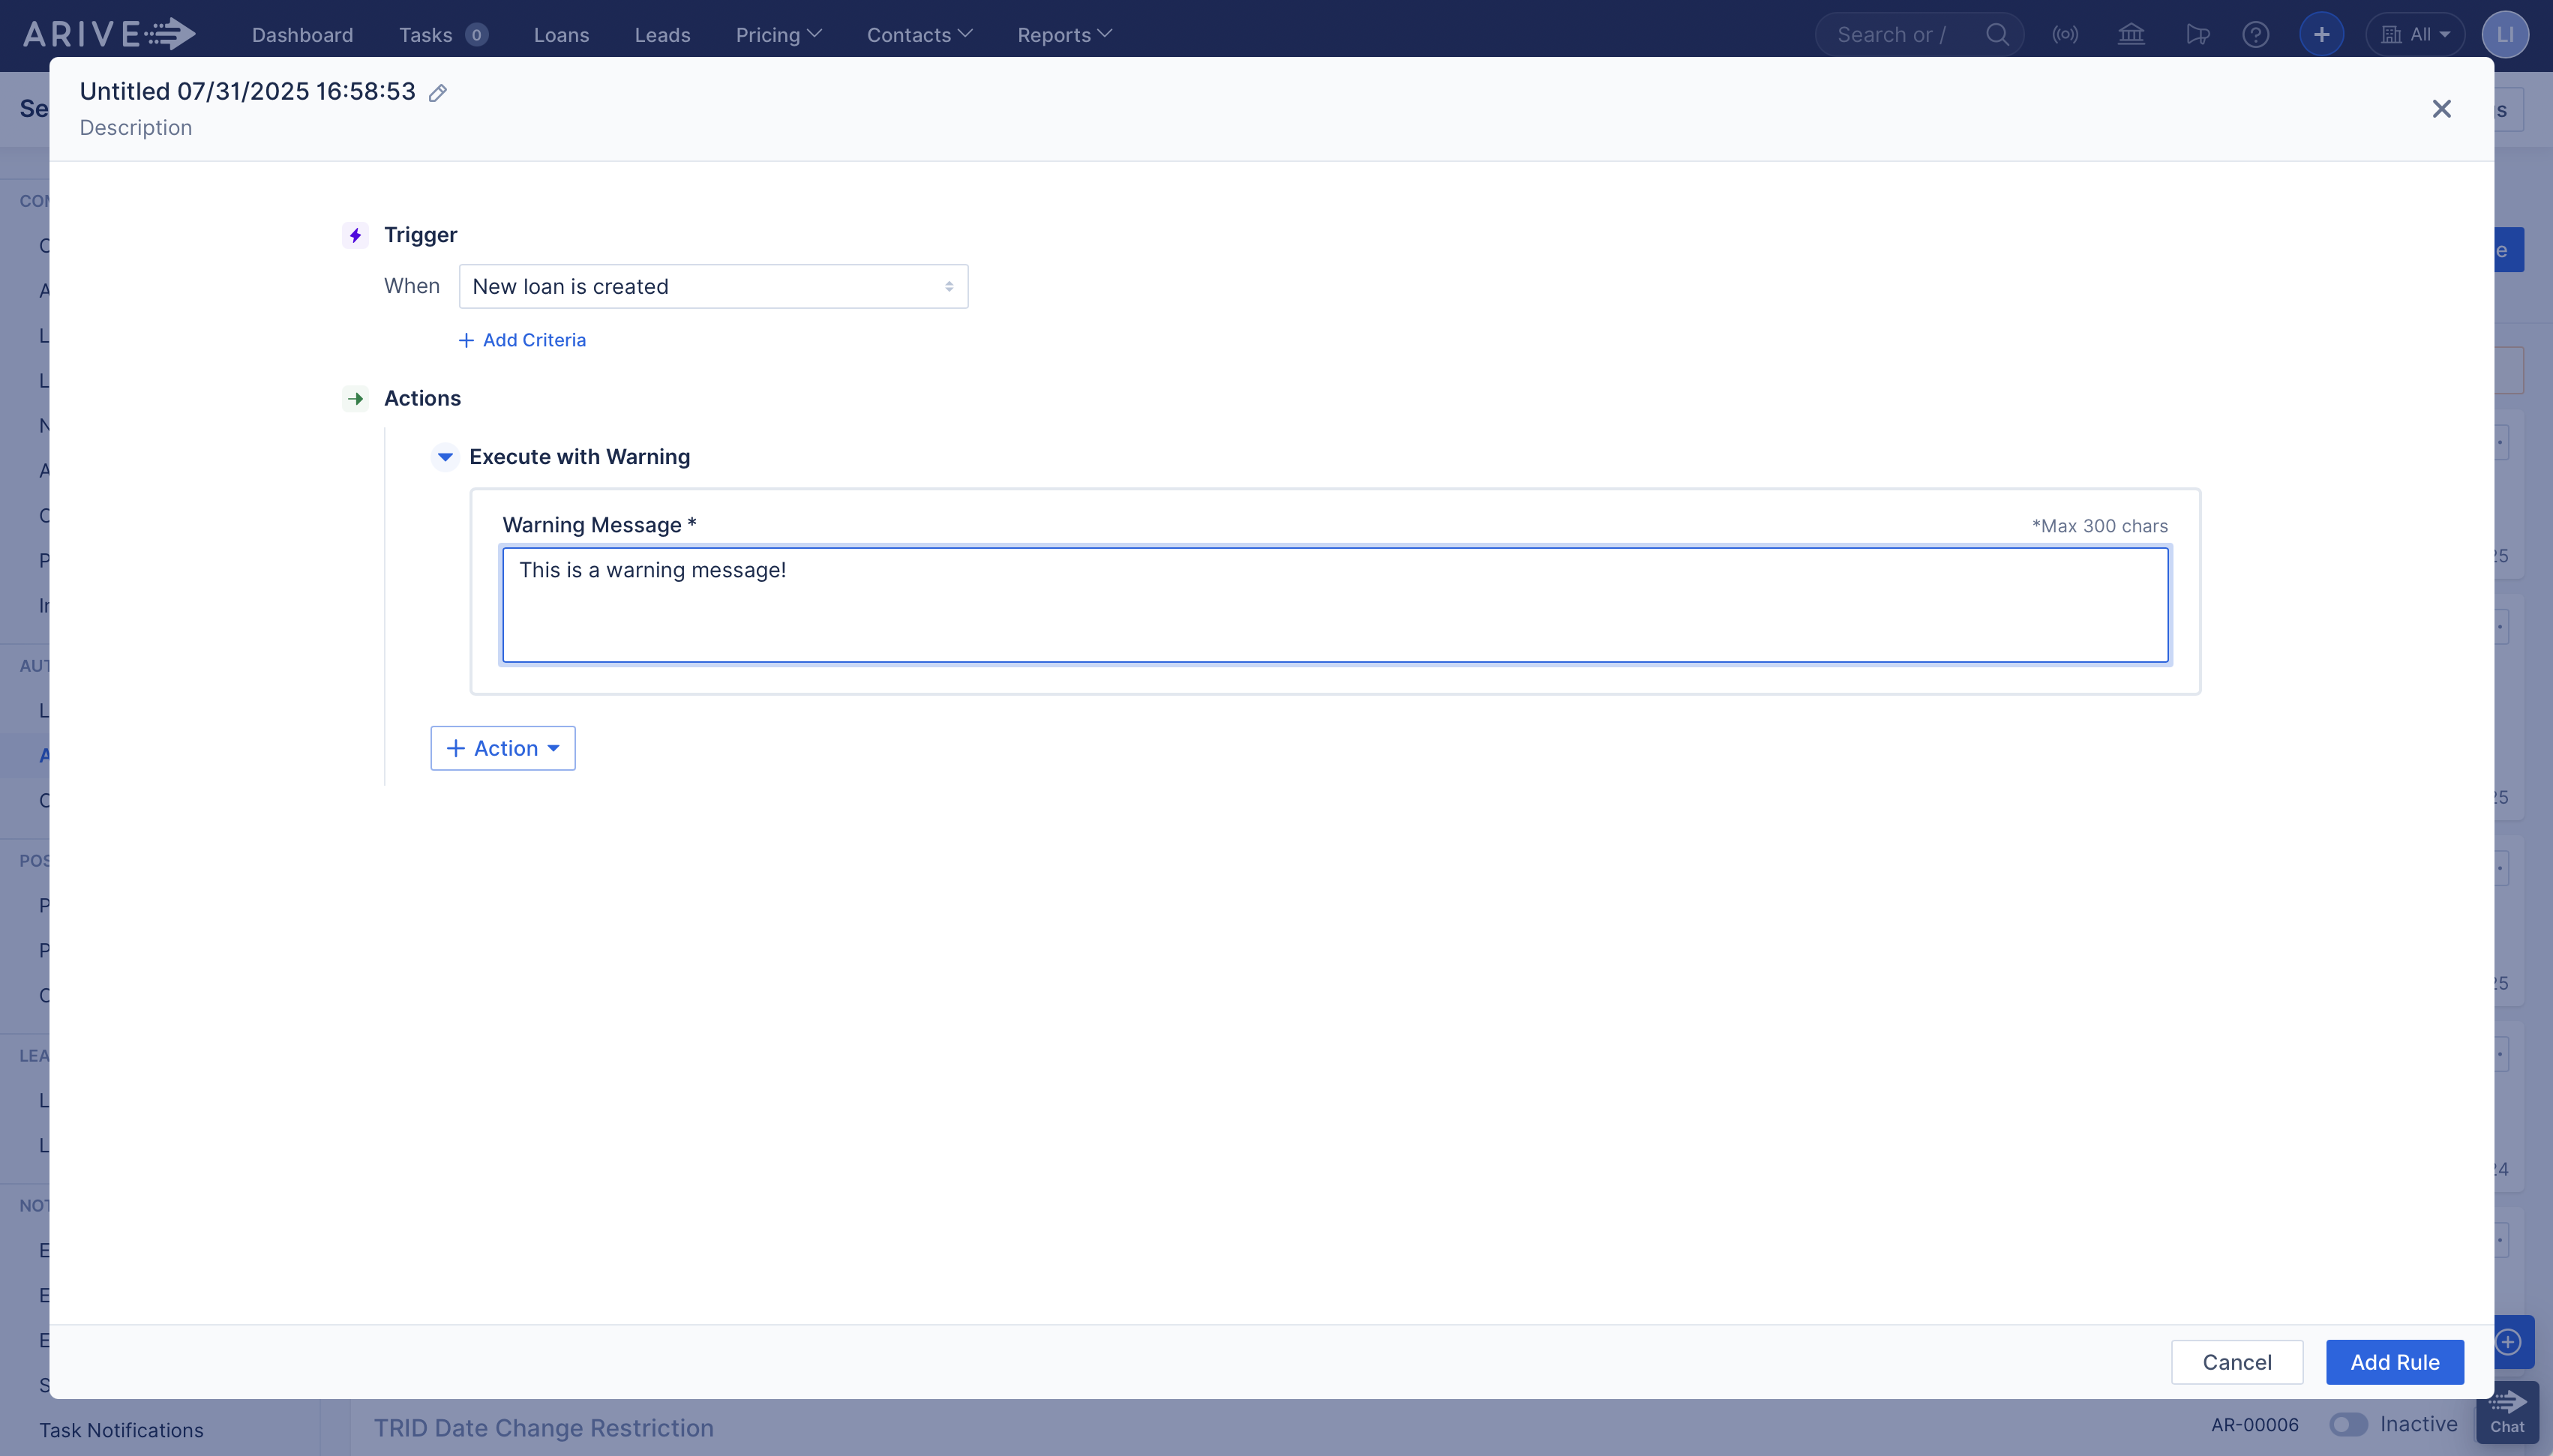Click the bank building icon

pos(2131,35)
